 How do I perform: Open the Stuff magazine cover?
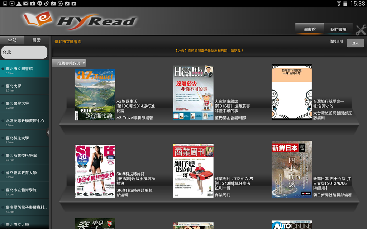tap(95, 171)
